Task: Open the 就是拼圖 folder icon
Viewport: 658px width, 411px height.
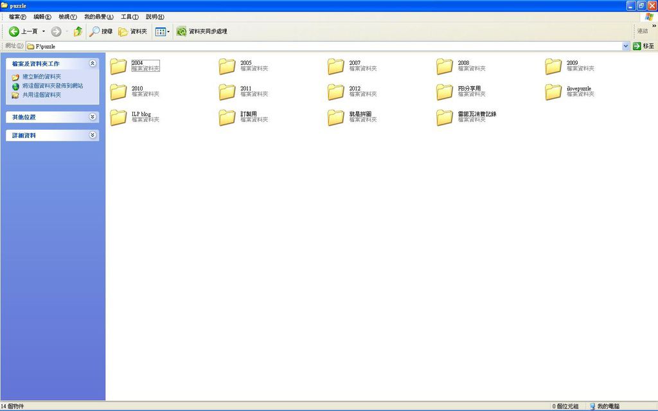Action: pyautogui.click(x=335, y=118)
